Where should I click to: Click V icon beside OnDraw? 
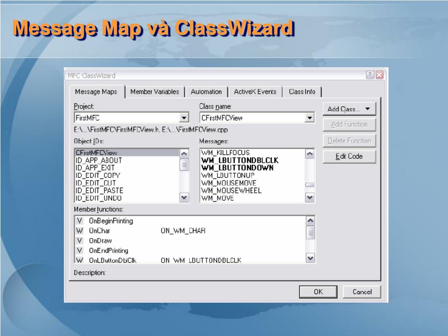80,241
